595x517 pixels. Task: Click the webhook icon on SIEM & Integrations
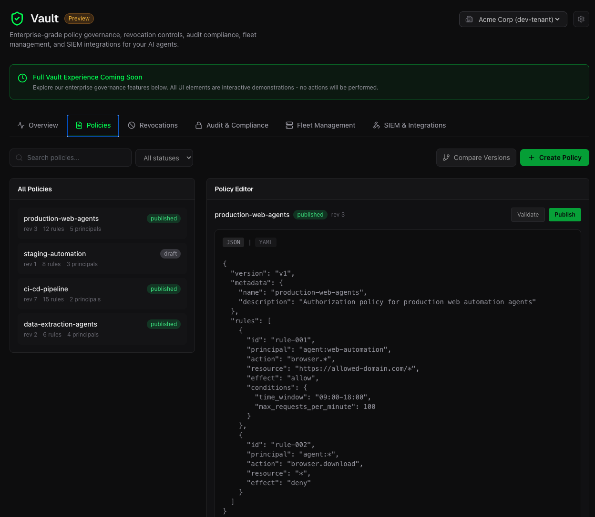(376, 125)
